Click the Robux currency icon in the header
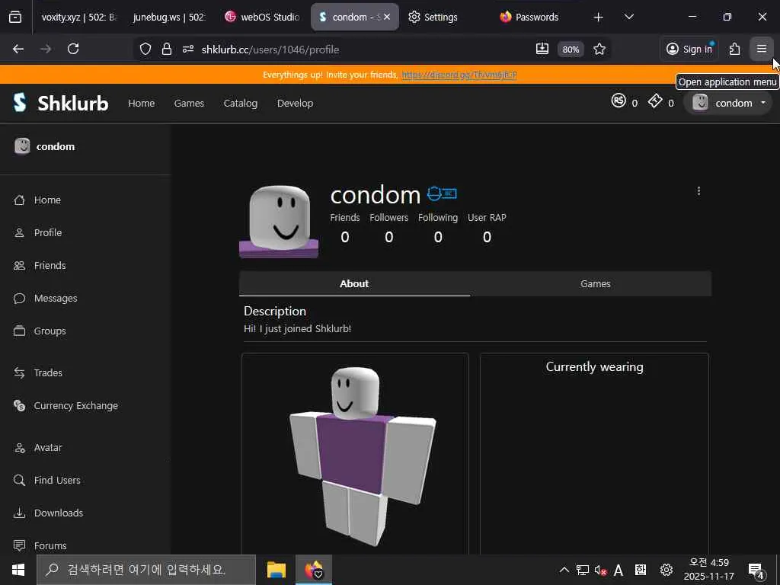 click(x=619, y=101)
